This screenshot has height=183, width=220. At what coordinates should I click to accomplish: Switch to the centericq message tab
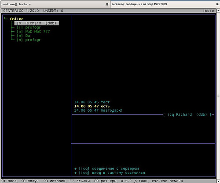coord(165,4)
